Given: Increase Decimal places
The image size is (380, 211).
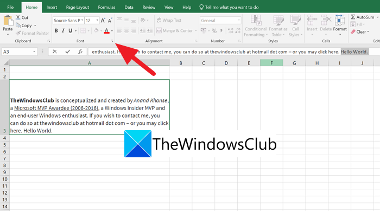Looking at the screenshot, I should click(x=231, y=30).
